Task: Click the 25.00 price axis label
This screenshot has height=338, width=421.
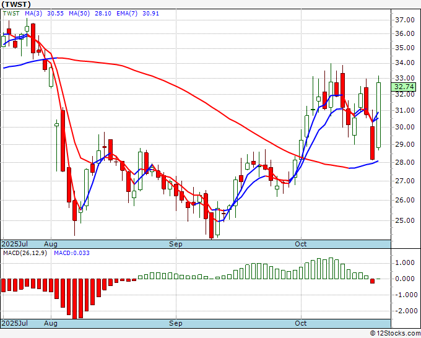Action: point(405,220)
